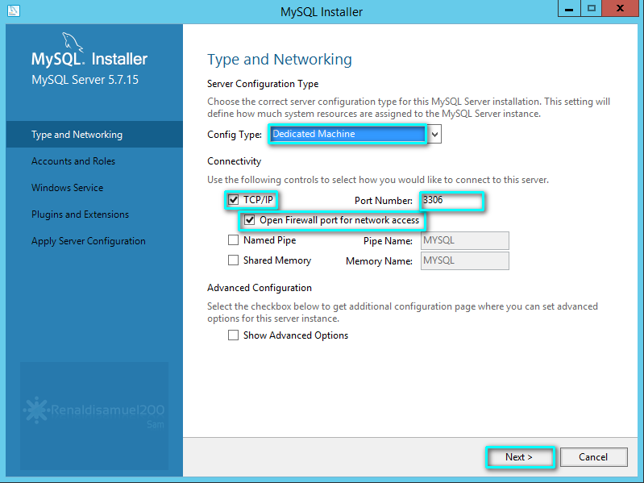Click the Port Number: label

[384, 201]
